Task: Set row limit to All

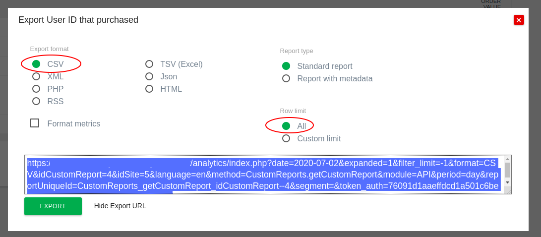Action: click(286, 126)
